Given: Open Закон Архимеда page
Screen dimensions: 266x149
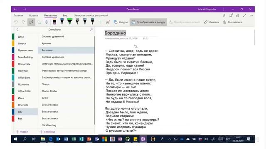Looking at the screenshot, I should (66, 77).
